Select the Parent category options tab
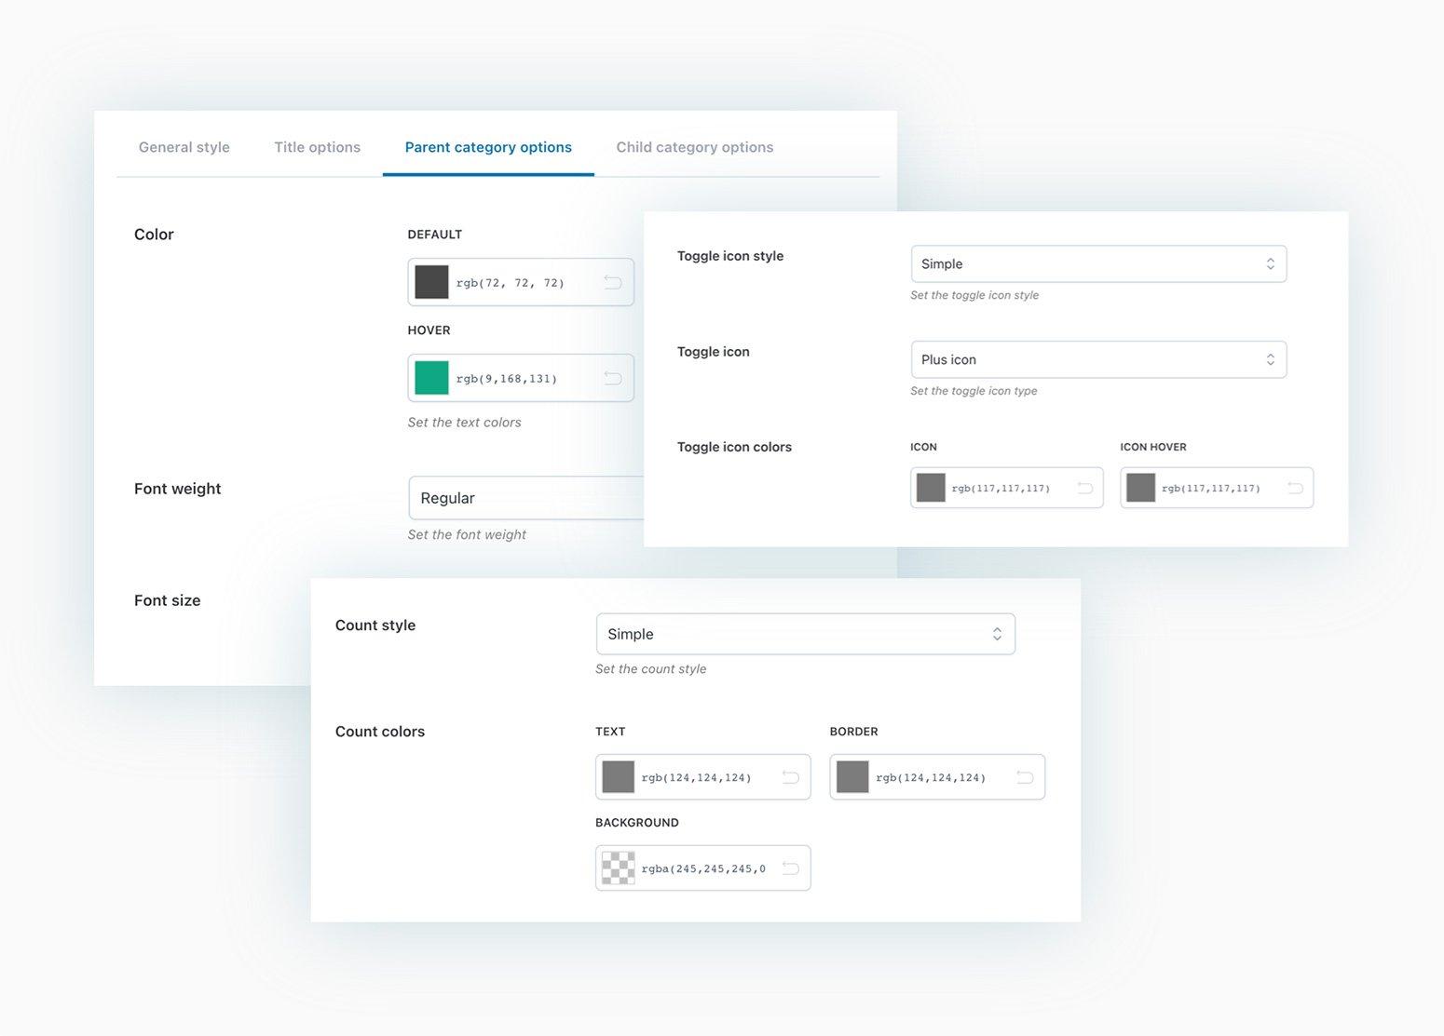The width and height of the screenshot is (1444, 1036). click(x=487, y=146)
